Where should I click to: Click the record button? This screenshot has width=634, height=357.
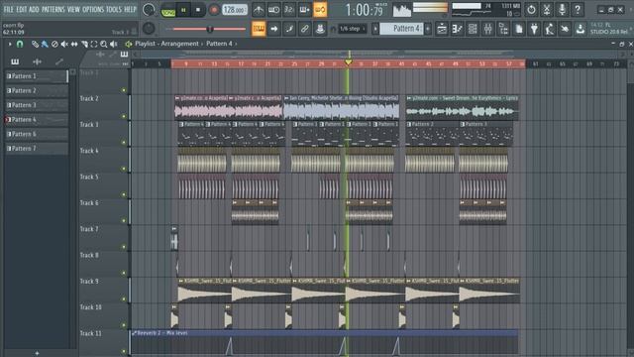point(214,10)
